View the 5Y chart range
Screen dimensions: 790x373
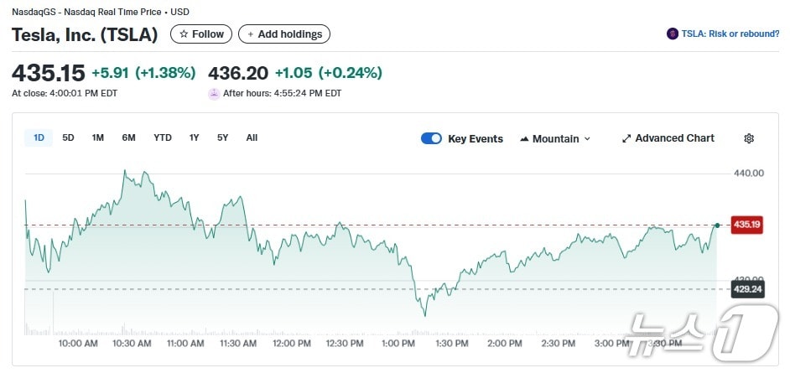222,137
